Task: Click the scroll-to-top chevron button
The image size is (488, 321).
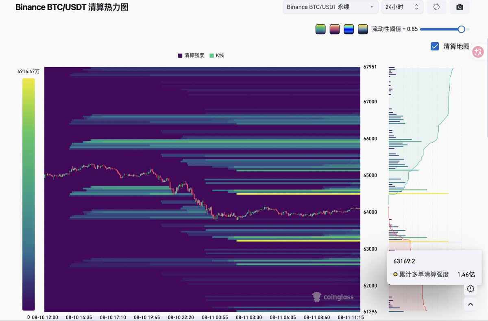Action: (471, 304)
